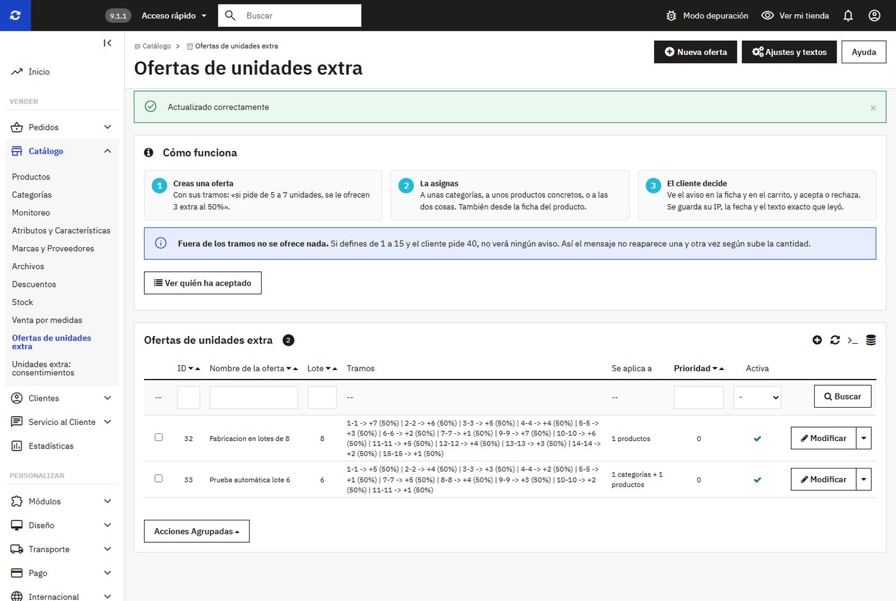Open the Acciones Agrupadas menu

tap(196, 531)
